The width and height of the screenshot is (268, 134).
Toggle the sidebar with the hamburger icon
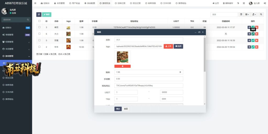35,3
